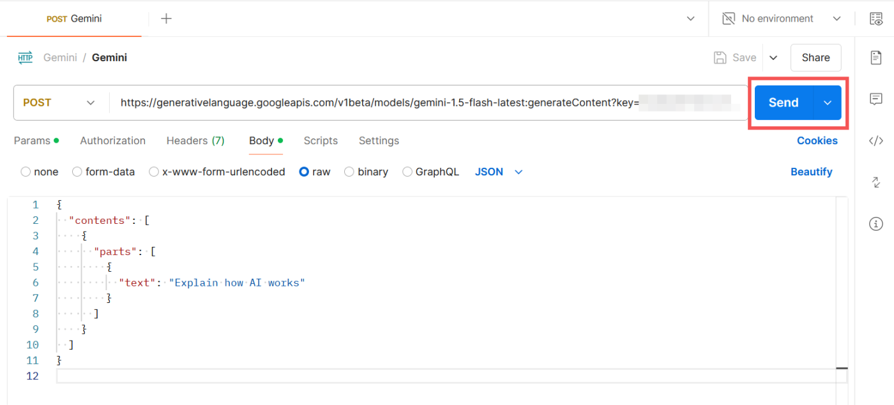Click the Beautify link
Image resolution: width=894 pixels, height=405 pixels.
811,172
